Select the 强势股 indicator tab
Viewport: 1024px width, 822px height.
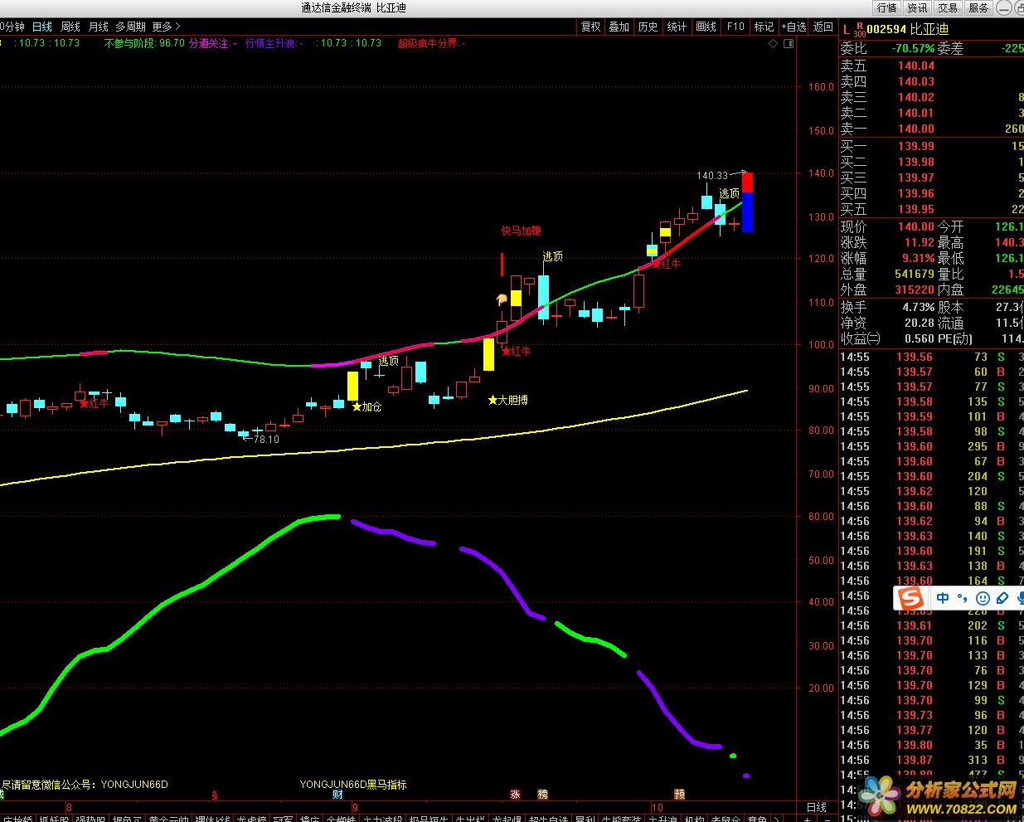click(90, 820)
